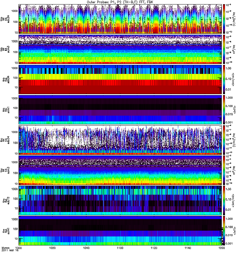240x257 pixels.
Task: Select the thb fbk scm1 panel
Action: (120, 109)
